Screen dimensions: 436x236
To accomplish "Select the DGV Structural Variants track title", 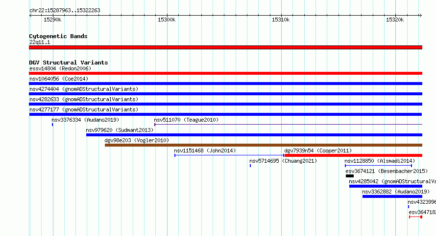I will click(69, 63).
